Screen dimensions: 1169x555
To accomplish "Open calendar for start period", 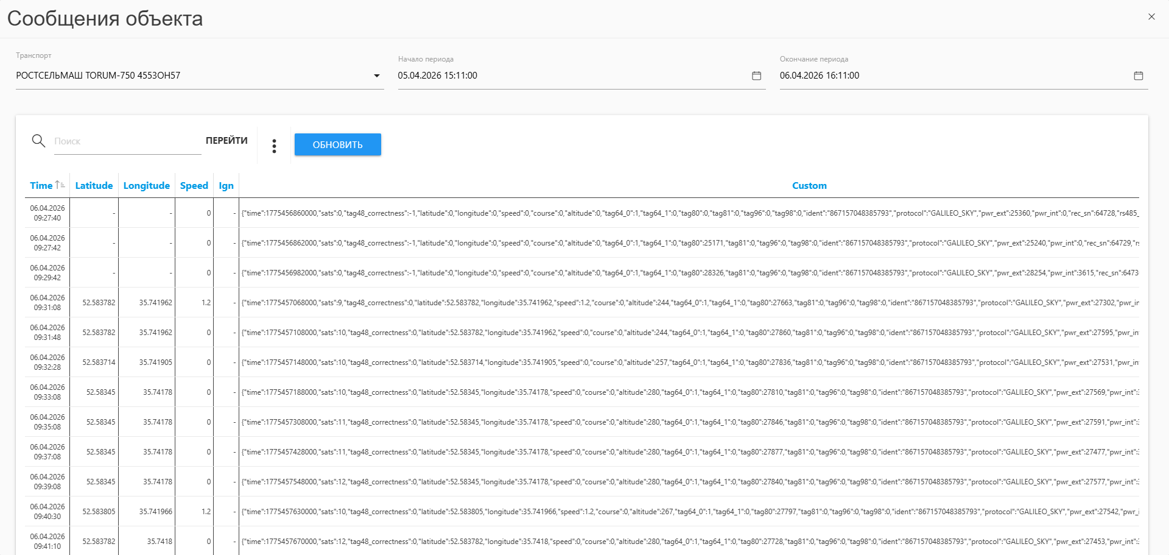I will (756, 76).
